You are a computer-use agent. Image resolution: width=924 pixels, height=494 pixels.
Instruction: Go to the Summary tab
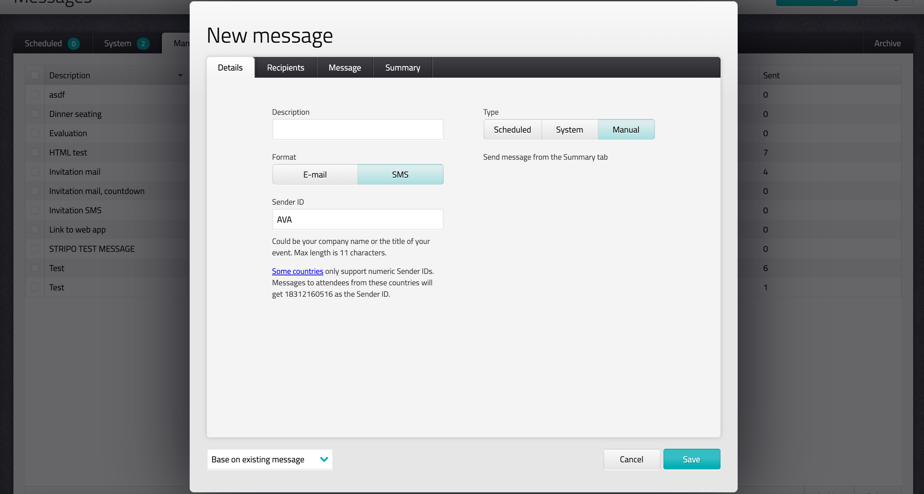pyautogui.click(x=402, y=68)
